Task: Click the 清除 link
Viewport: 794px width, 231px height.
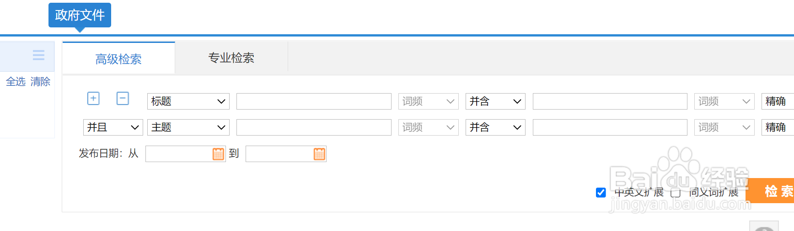Action: (x=40, y=82)
